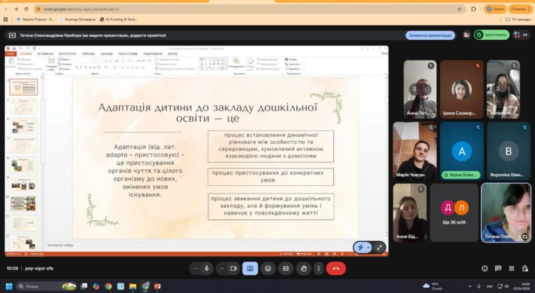The width and height of the screenshot is (535, 293).
Task: Select the 'Ще 35 осіб' participants tile
Action: 453,212
